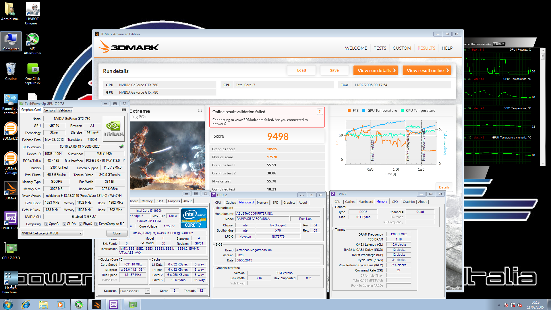The image size is (551, 310).
Task: Open the 3DMark Vantage desktop icon
Action: click(x=11, y=163)
